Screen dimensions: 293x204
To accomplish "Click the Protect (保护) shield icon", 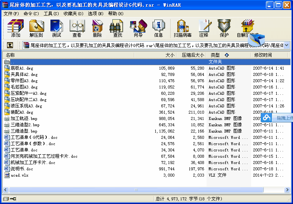I will click(224, 29).
